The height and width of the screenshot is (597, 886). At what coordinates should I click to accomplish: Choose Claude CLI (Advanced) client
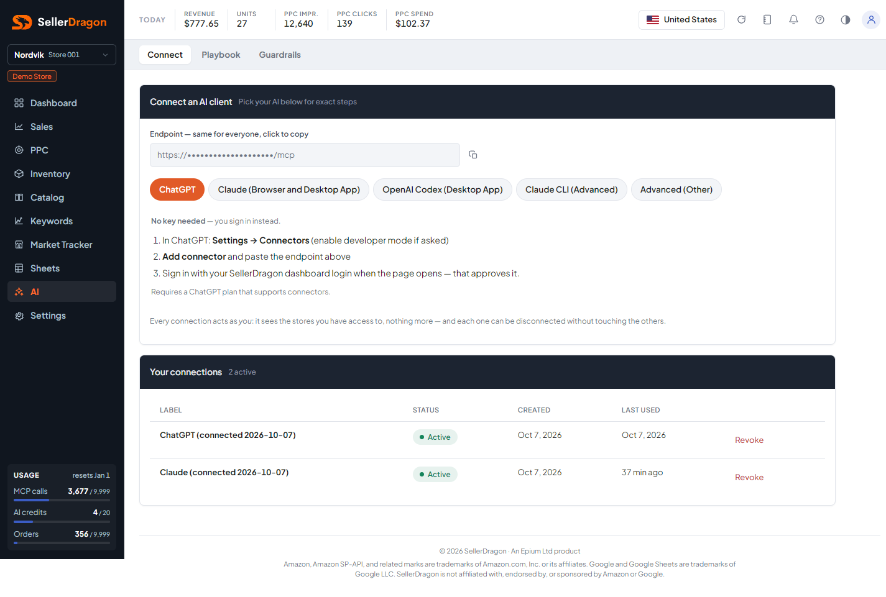click(x=571, y=189)
